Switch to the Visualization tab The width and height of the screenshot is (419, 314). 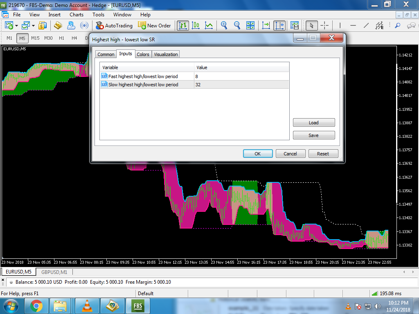pos(166,54)
